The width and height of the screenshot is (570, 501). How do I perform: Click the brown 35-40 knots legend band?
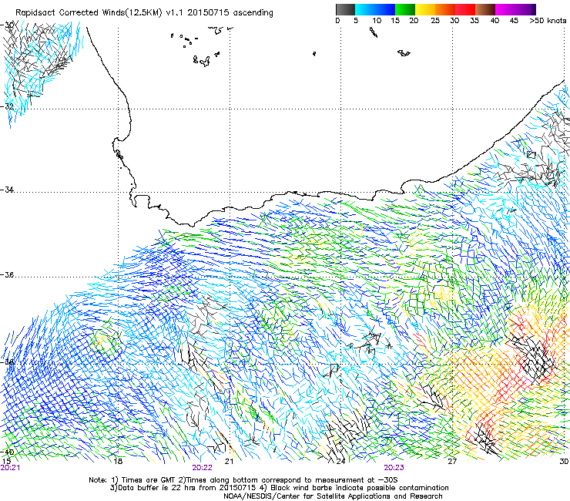(x=485, y=9)
